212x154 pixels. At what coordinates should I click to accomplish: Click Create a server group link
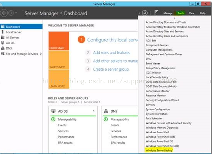click(x=111, y=70)
